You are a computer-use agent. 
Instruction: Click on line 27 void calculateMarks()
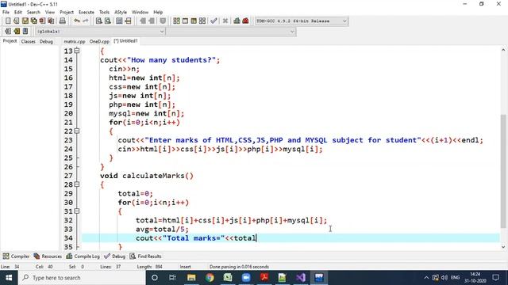coord(147,176)
